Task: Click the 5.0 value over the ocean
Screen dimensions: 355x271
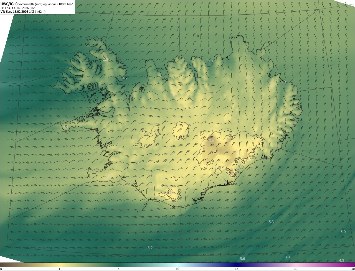Action: pyautogui.click(x=343, y=232)
